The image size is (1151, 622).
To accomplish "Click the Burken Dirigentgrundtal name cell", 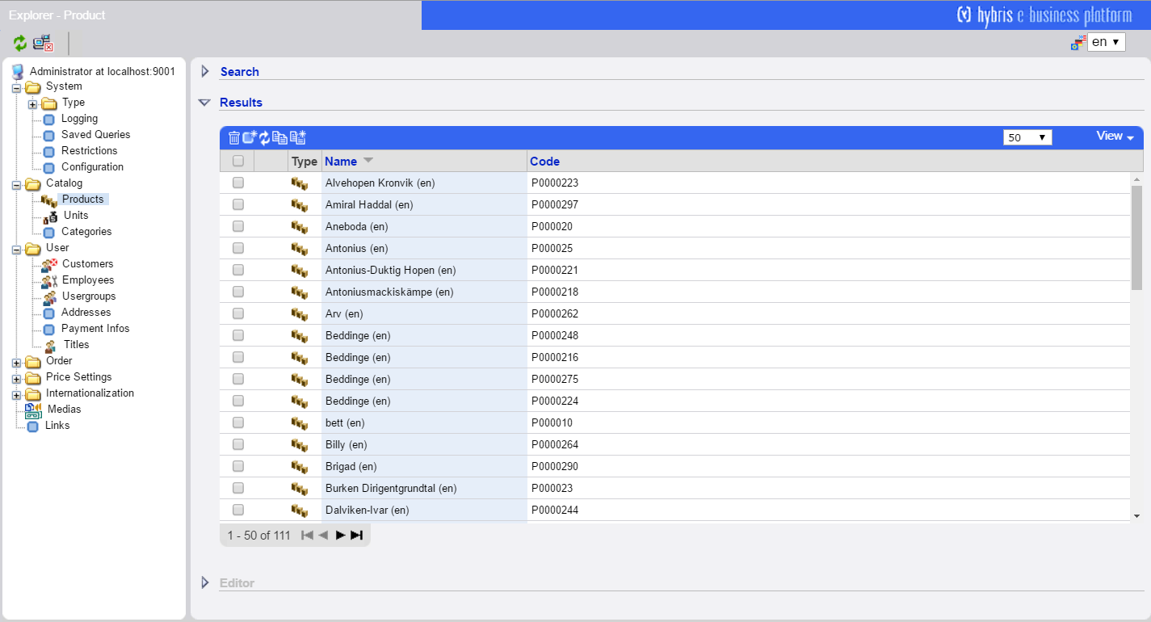I will click(x=424, y=488).
